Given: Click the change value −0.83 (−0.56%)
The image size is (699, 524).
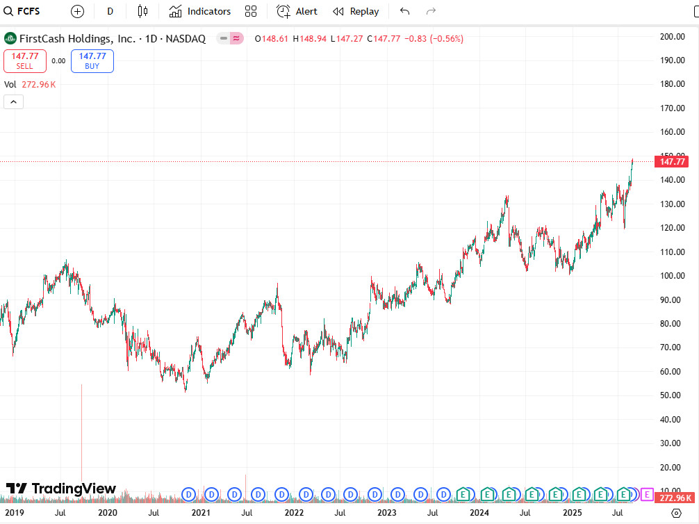Looking at the screenshot, I should pos(434,39).
